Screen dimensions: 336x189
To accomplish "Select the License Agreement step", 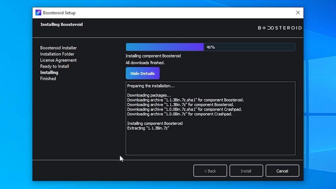I will [x=58, y=60].
